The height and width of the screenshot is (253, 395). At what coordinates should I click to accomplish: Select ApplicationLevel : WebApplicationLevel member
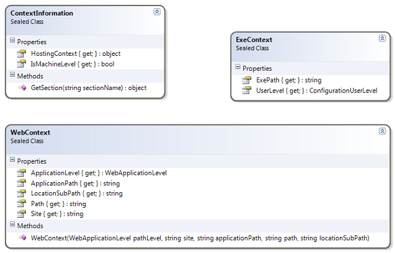(99, 173)
